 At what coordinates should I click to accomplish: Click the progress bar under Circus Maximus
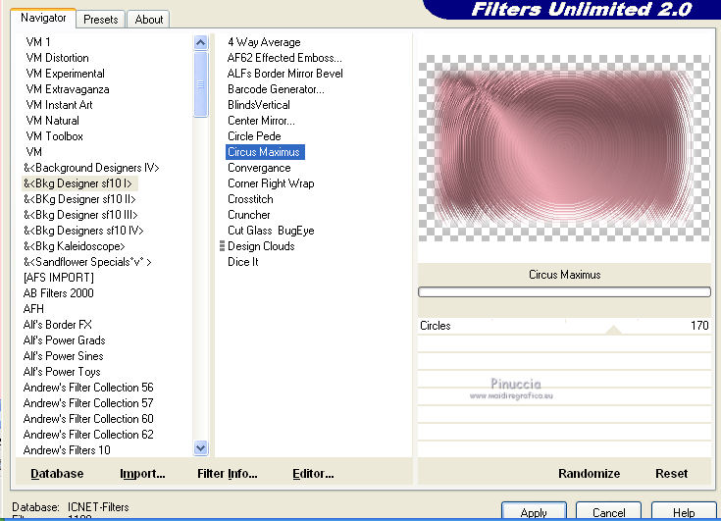tap(564, 292)
